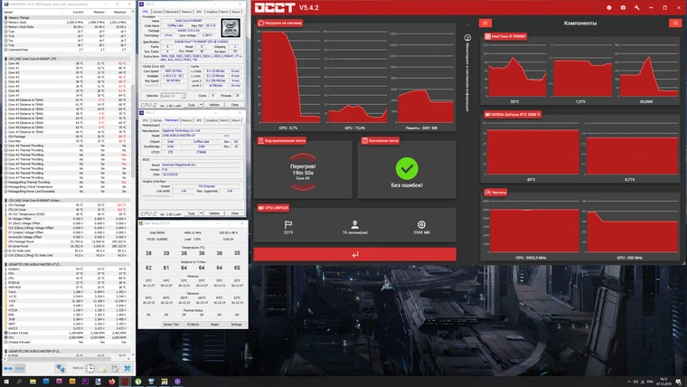Viewport: 687px width, 387px height.
Task: Click HWiNFO reset min/max clock icon
Action: (x=115, y=368)
